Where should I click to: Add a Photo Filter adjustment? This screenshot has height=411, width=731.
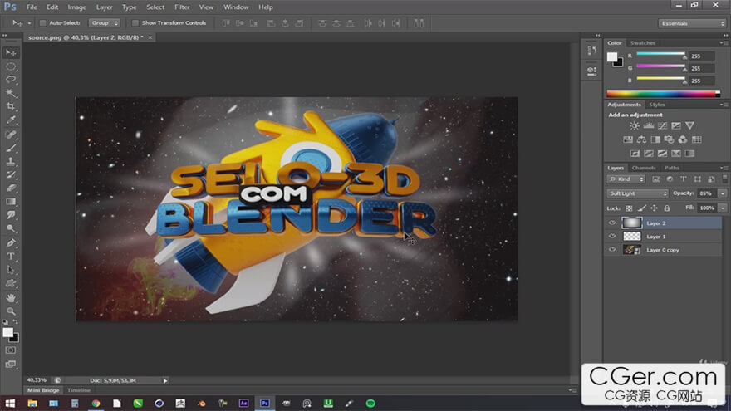pyautogui.click(x=669, y=139)
